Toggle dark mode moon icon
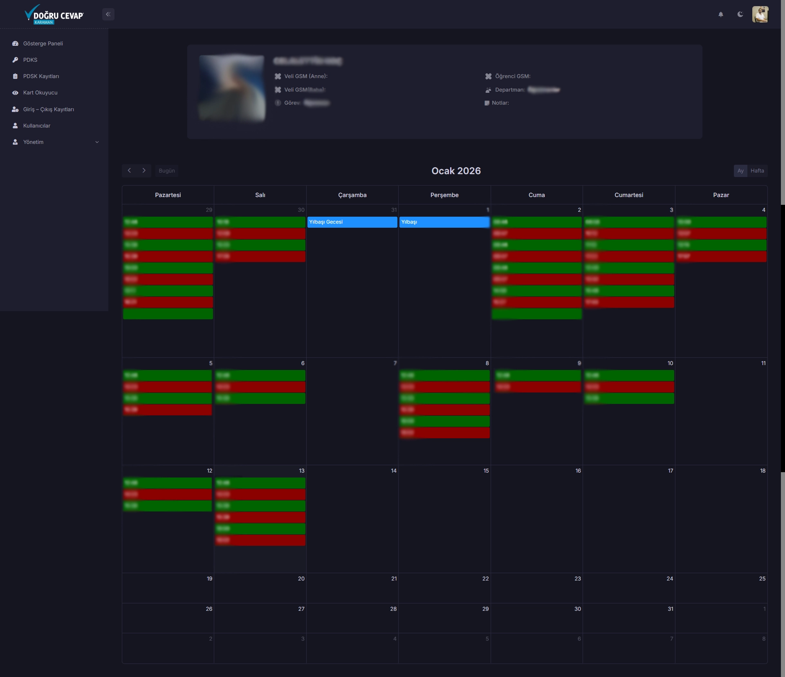Viewport: 785px width, 677px height. point(740,14)
